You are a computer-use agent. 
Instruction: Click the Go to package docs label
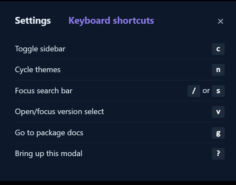point(49,133)
